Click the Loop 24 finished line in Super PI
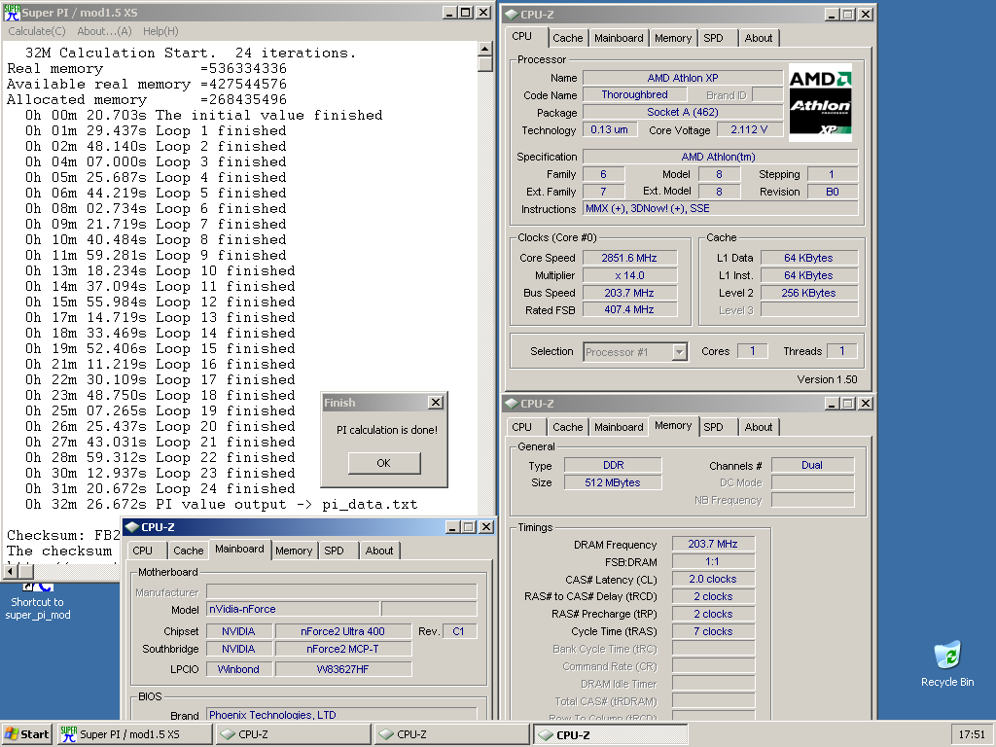Image resolution: width=996 pixels, height=747 pixels. point(160,489)
